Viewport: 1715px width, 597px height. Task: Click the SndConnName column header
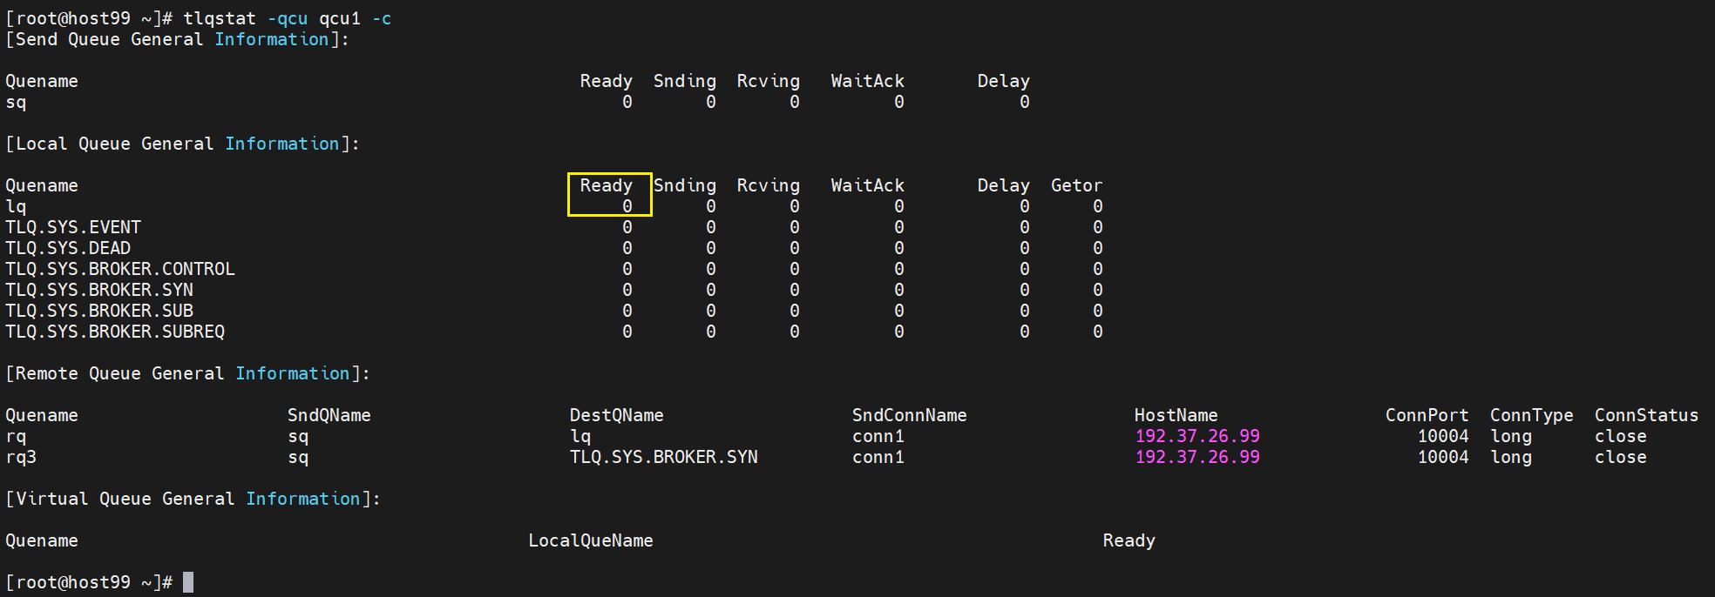coord(909,415)
